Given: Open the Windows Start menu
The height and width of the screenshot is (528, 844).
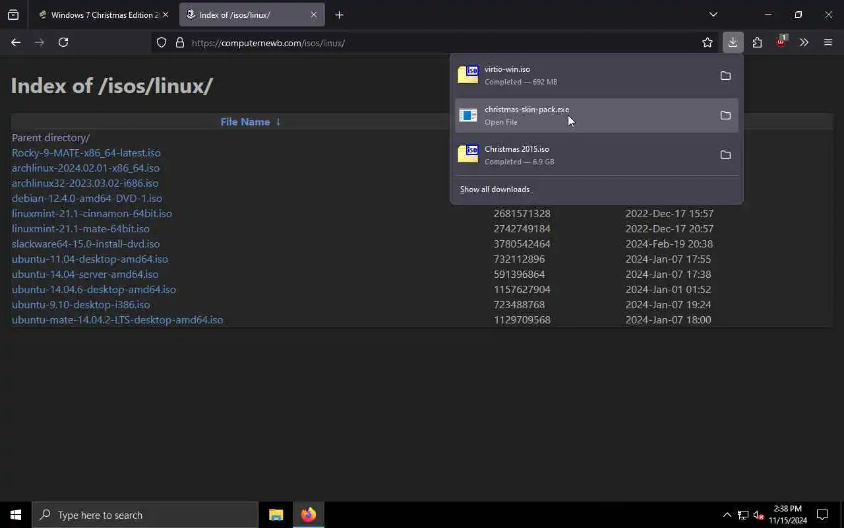Looking at the screenshot, I should [16, 515].
